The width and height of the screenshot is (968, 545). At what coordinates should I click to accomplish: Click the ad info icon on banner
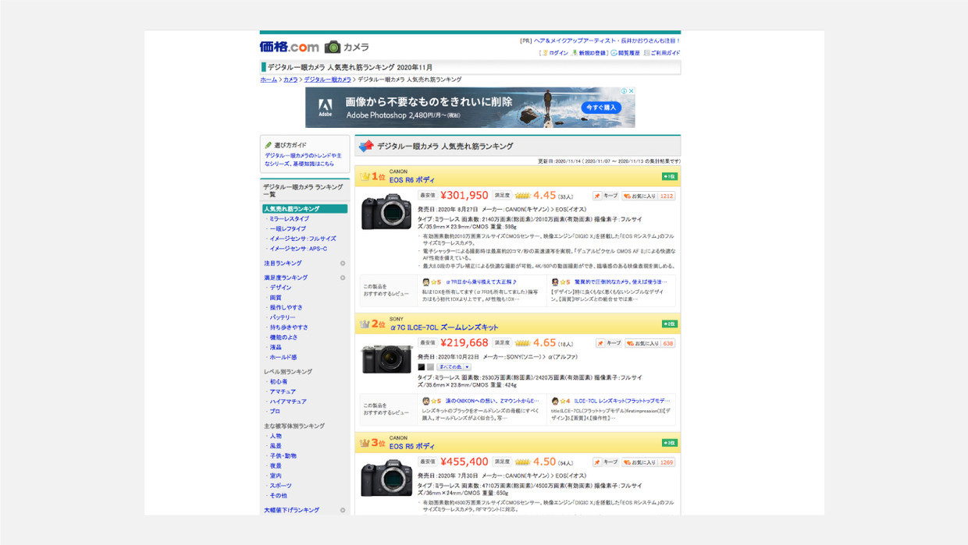[x=625, y=91]
